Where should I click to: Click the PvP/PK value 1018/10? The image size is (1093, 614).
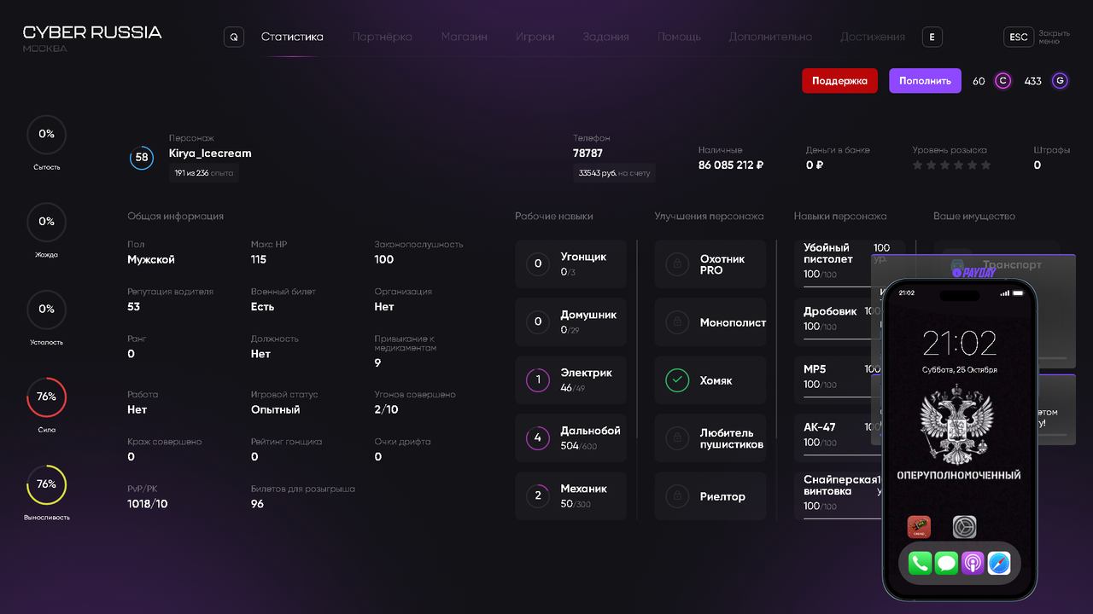tap(148, 504)
